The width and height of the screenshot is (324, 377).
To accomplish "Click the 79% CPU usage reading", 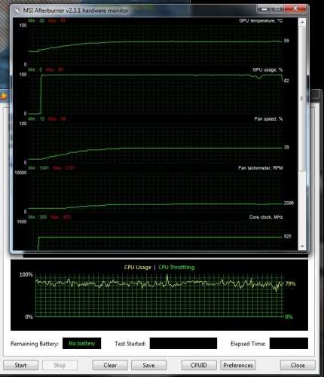I will (x=290, y=284).
